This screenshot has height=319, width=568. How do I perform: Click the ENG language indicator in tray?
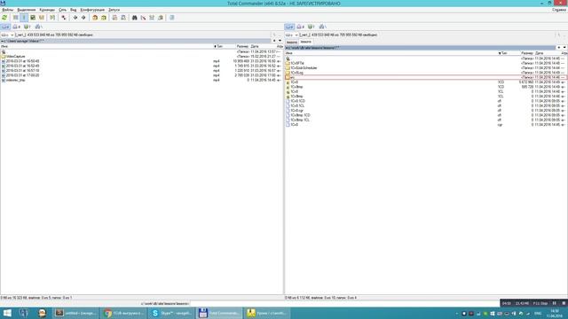point(538,313)
